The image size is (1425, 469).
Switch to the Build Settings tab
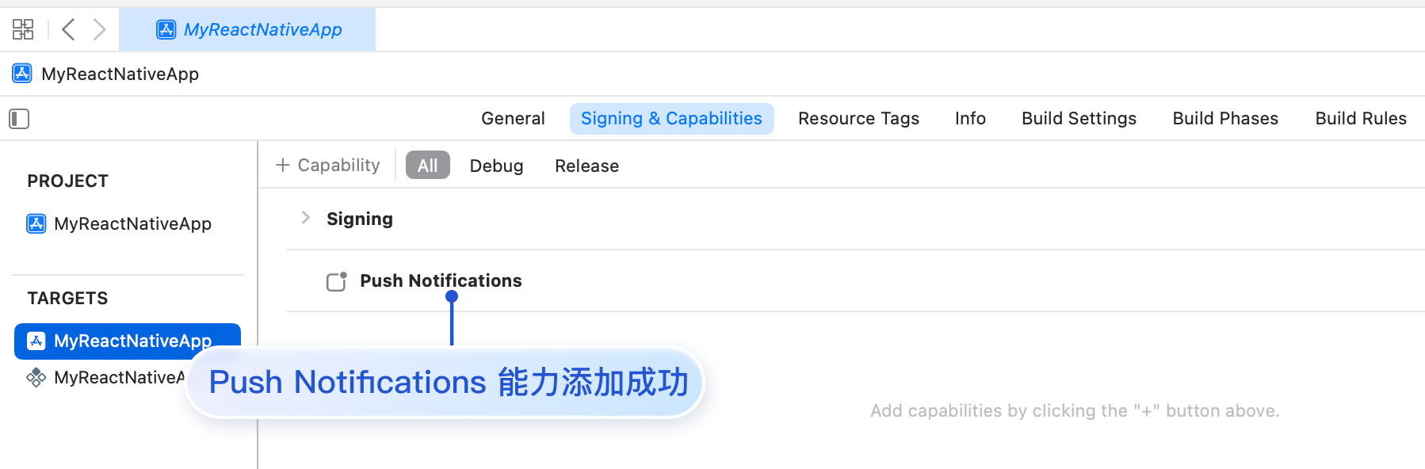click(x=1079, y=118)
